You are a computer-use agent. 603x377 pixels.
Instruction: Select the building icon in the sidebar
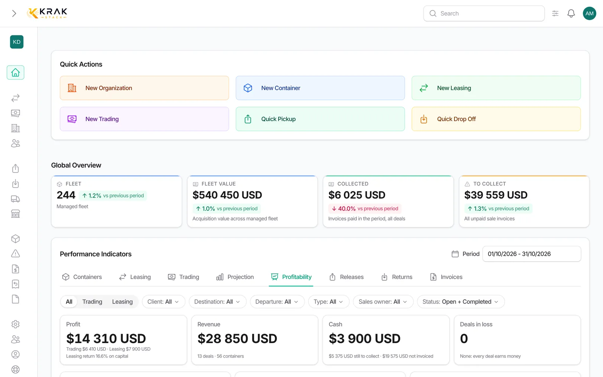pyautogui.click(x=15, y=128)
